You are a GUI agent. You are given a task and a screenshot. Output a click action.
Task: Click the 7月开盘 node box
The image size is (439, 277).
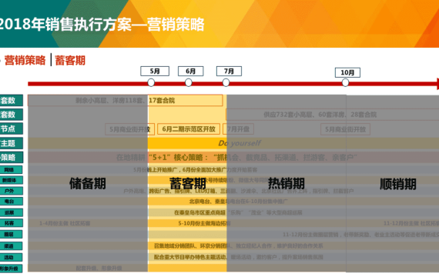tap(238, 129)
